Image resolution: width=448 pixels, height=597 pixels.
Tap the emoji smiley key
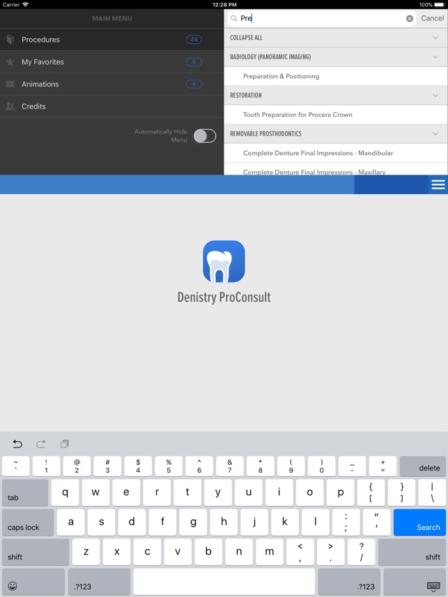click(x=33, y=582)
